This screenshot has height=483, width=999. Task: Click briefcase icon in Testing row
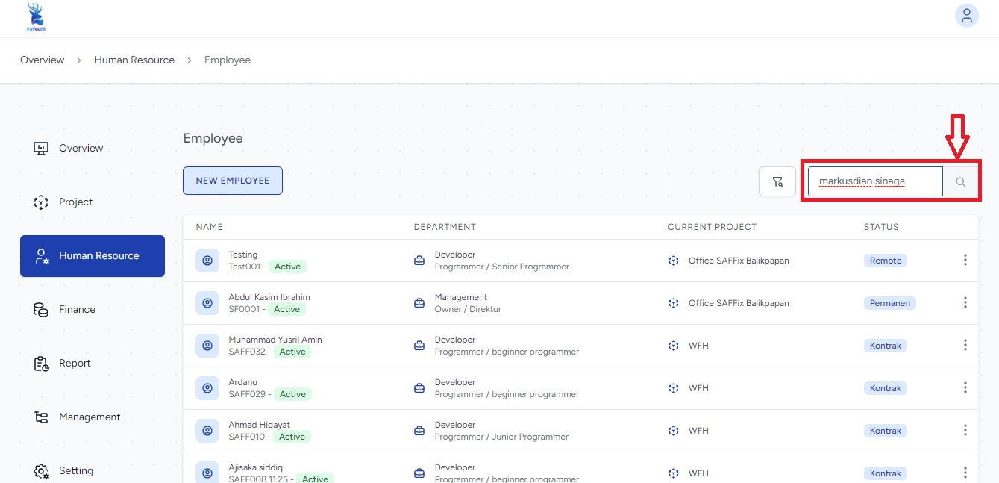(419, 261)
